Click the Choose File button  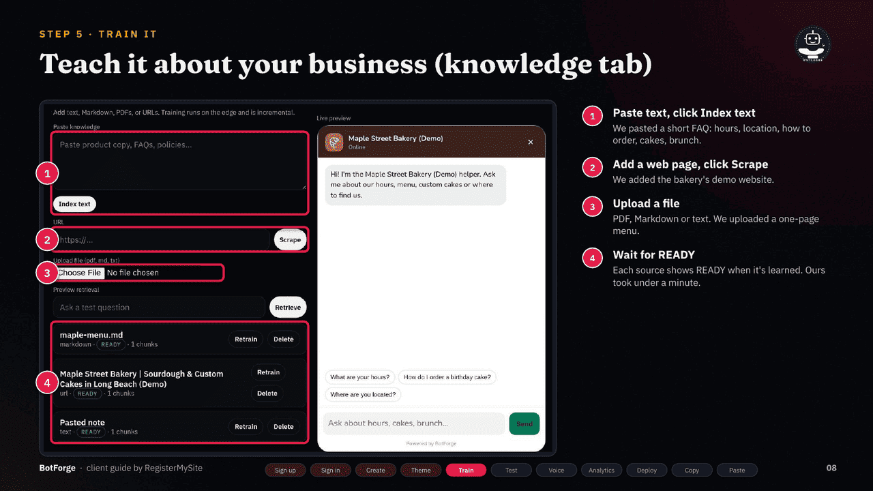pos(80,273)
